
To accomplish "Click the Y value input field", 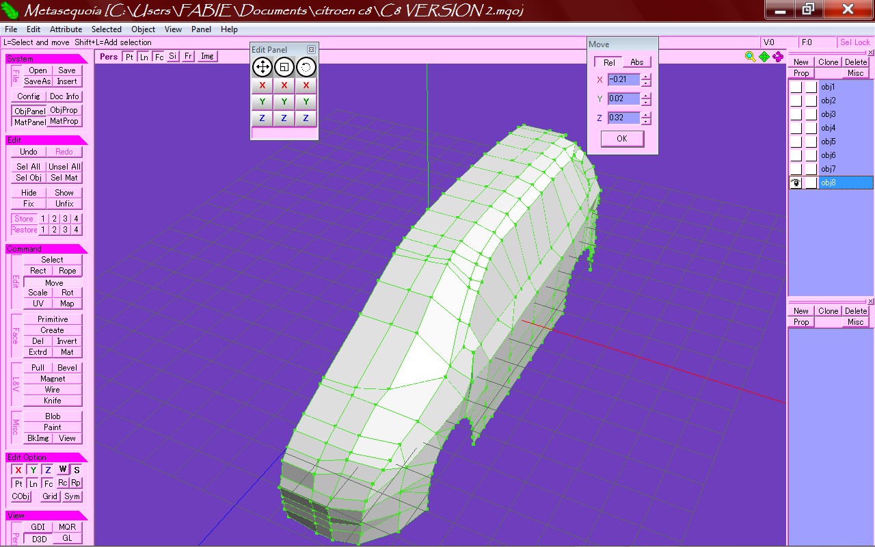I will (x=623, y=99).
